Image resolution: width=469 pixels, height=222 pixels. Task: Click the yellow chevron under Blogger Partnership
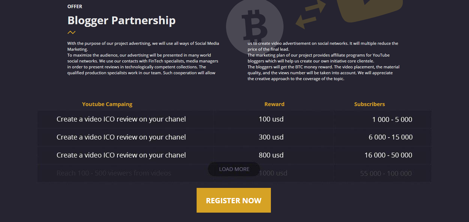71,33
